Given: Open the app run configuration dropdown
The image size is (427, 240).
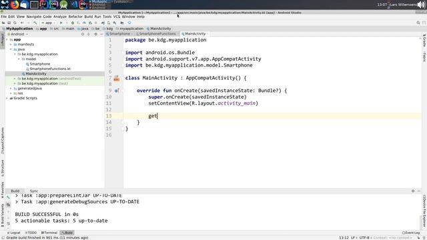Looking at the screenshot, I should [x=49, y=23].
